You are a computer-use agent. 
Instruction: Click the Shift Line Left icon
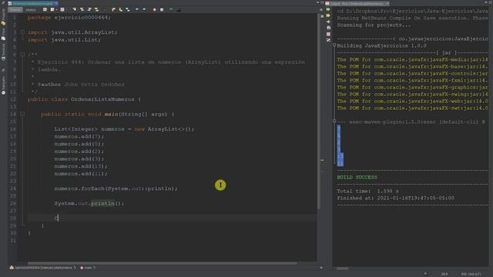tap(137, 10)
